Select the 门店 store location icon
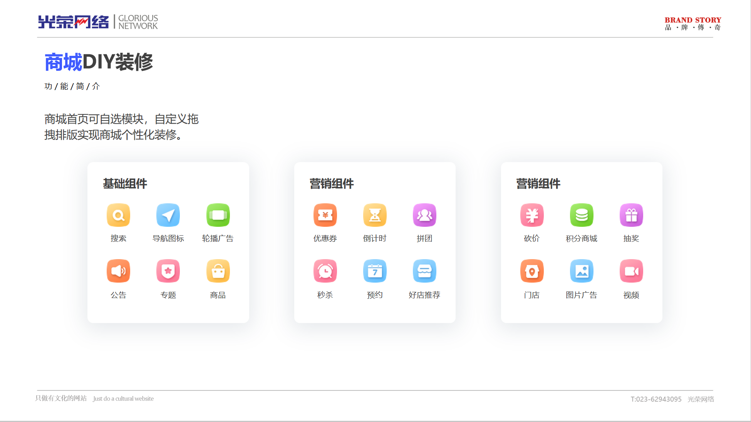The height and width of the screenshot is (422, 751). tap(532, 271)
